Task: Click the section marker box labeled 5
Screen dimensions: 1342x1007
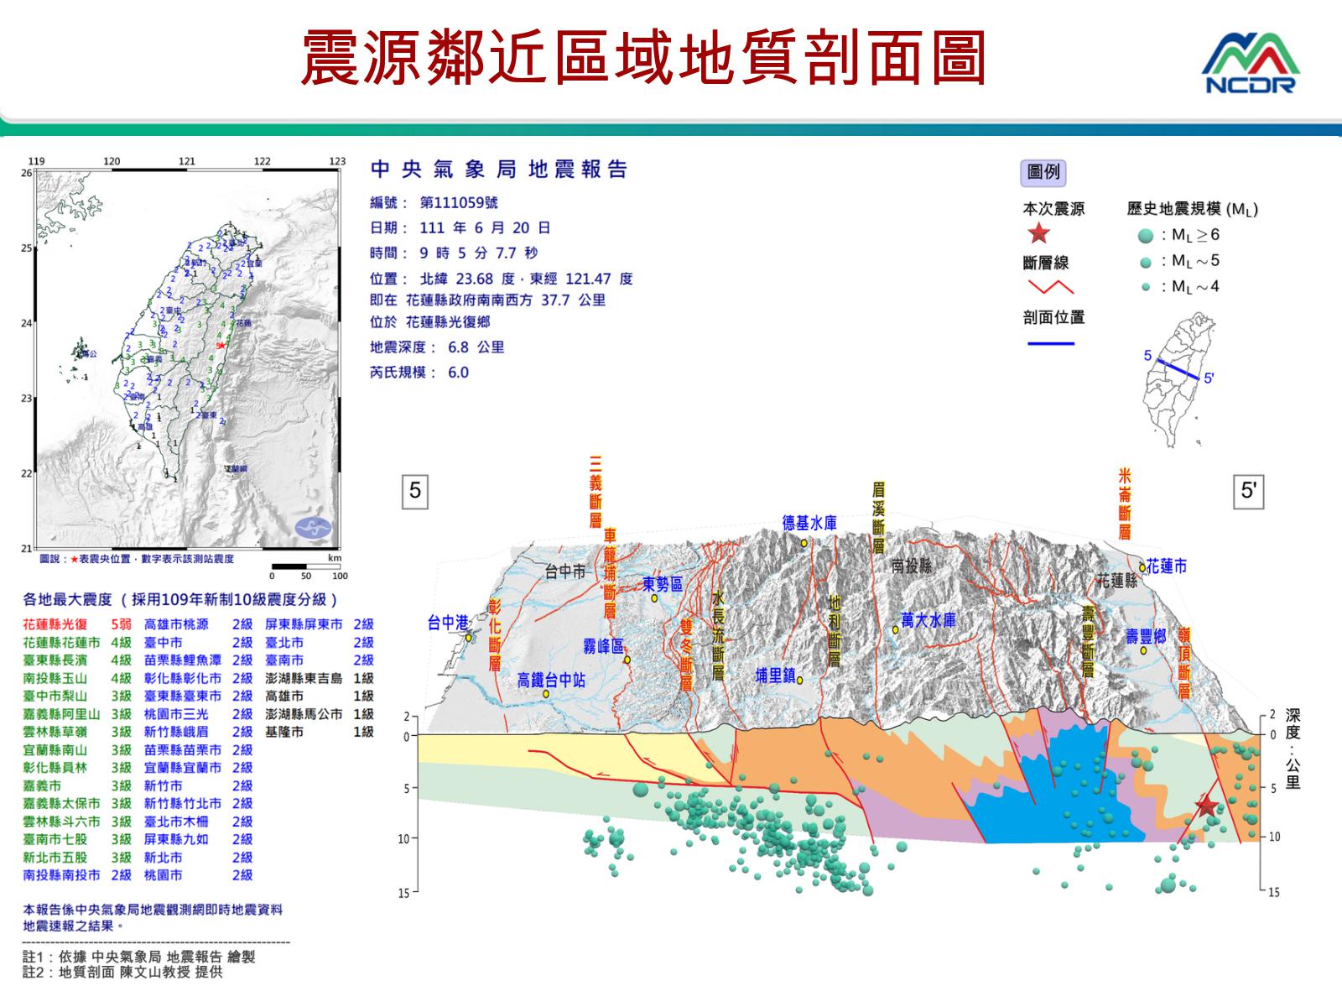Action: coord(415,492)
